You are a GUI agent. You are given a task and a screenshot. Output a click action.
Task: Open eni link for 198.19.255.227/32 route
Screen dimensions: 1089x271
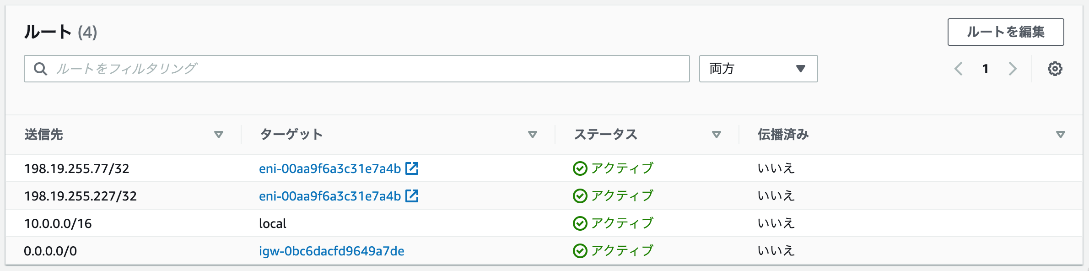coord(330,196)
